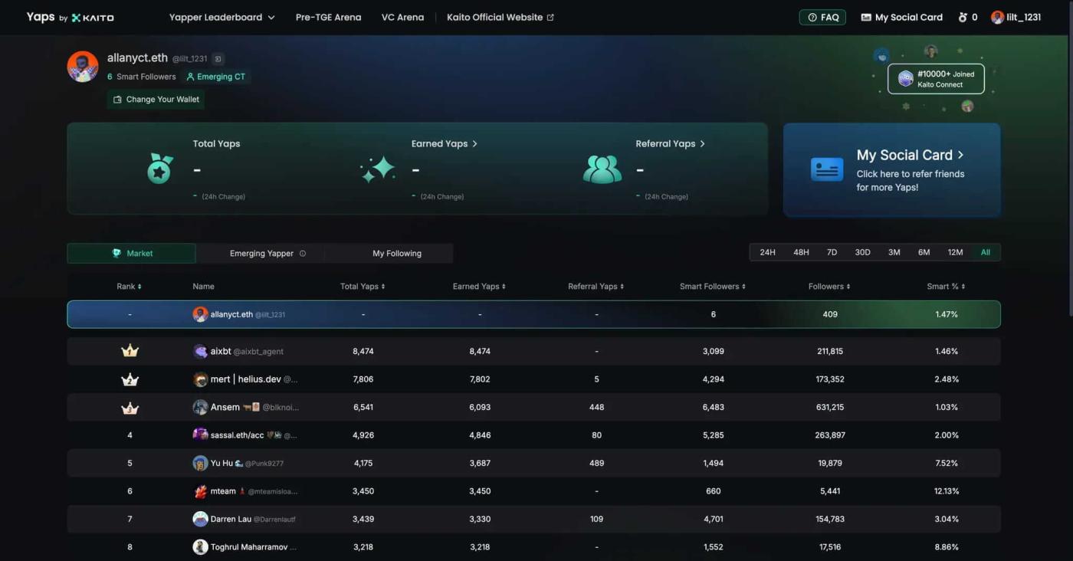The height and width of the screenshot is (561, 1073).
Task: Switch time range to 7D
Action: [x=832, y=252]
